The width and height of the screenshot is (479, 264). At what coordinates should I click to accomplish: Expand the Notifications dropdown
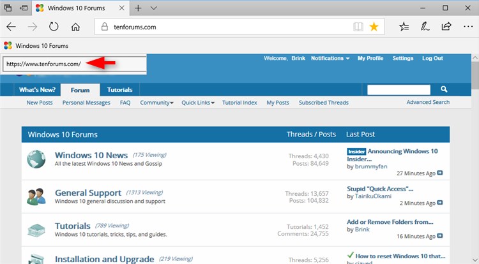(330, 58)
